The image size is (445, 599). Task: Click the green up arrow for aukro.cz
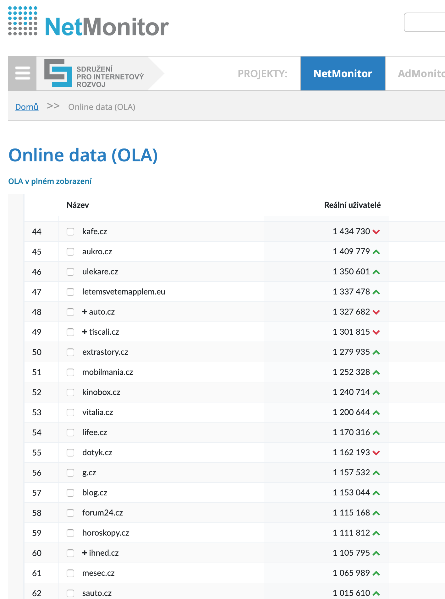tap(376, 252)
